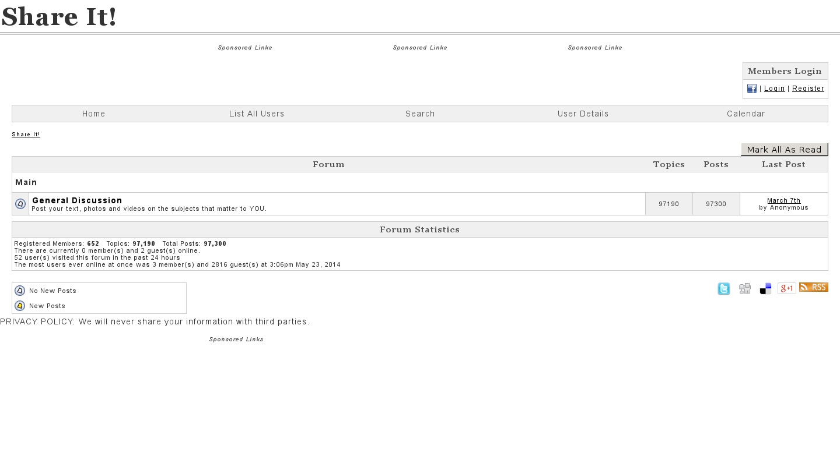This screenshot has height=456, width=840.
Task: Click the Main category row label
Action: (26, 182)
